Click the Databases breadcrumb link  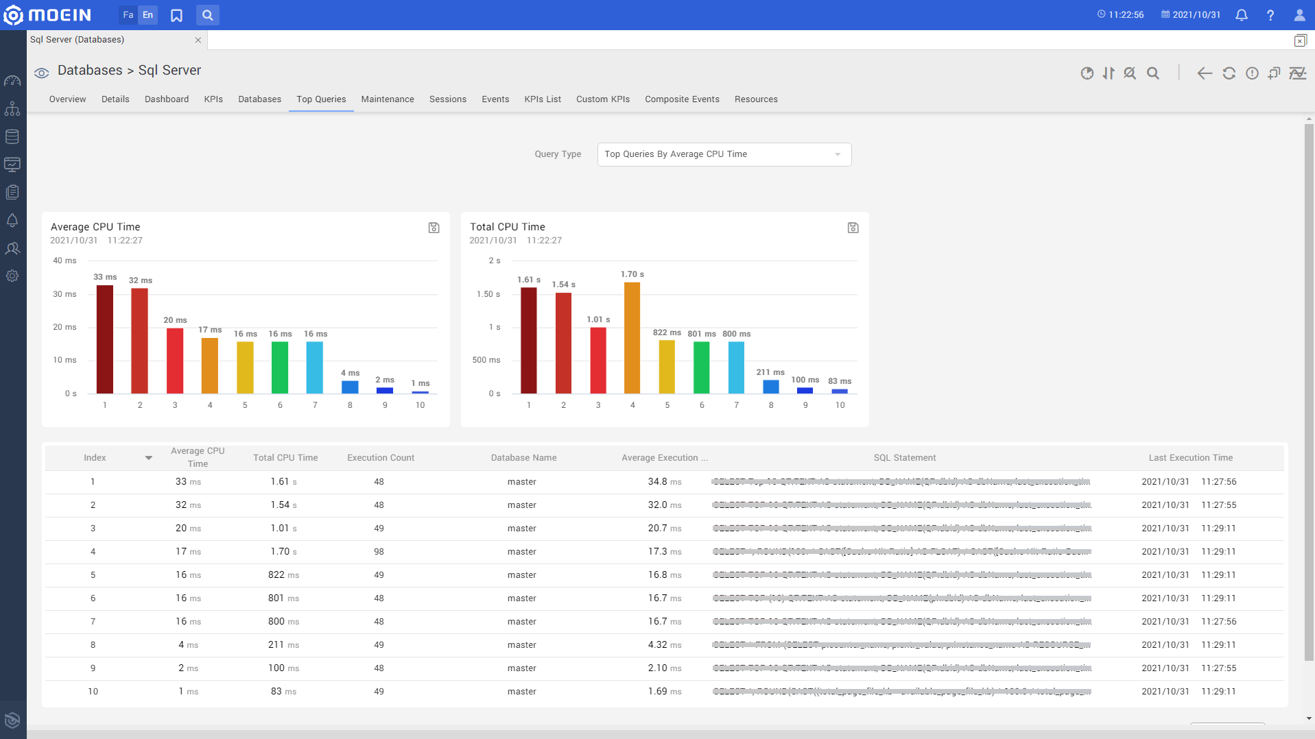90,71
